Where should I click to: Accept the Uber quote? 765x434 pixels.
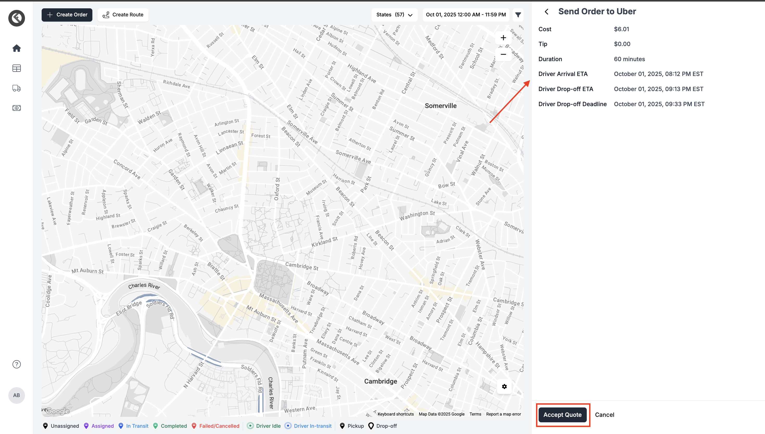coord(562,415)
